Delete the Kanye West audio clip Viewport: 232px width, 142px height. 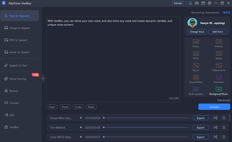224,118
